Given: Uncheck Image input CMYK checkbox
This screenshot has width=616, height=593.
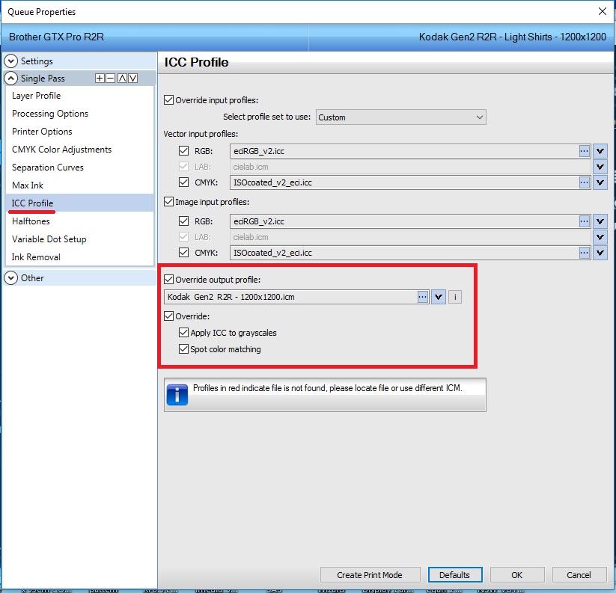Looking at the screenshot, I should click(183, 252).
